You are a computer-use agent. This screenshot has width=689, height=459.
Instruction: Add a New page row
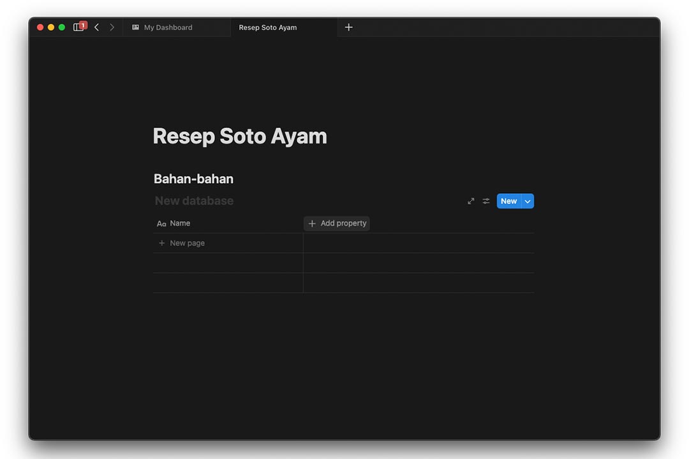coord(228,243)
